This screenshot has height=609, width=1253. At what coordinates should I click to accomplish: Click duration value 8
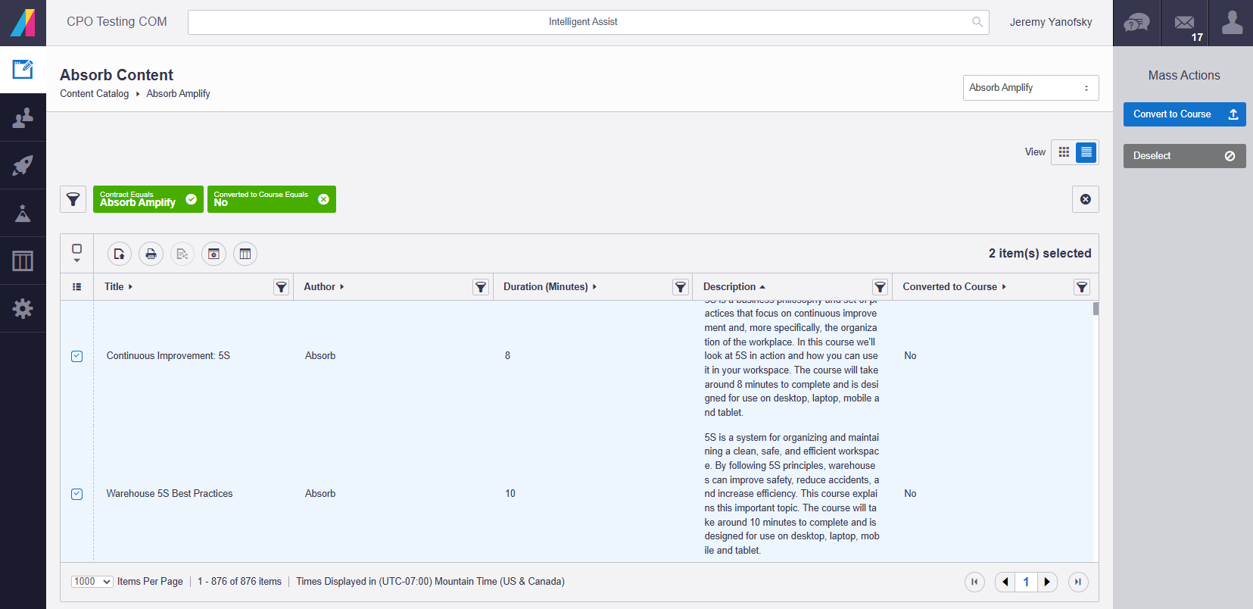pos(507,356)
